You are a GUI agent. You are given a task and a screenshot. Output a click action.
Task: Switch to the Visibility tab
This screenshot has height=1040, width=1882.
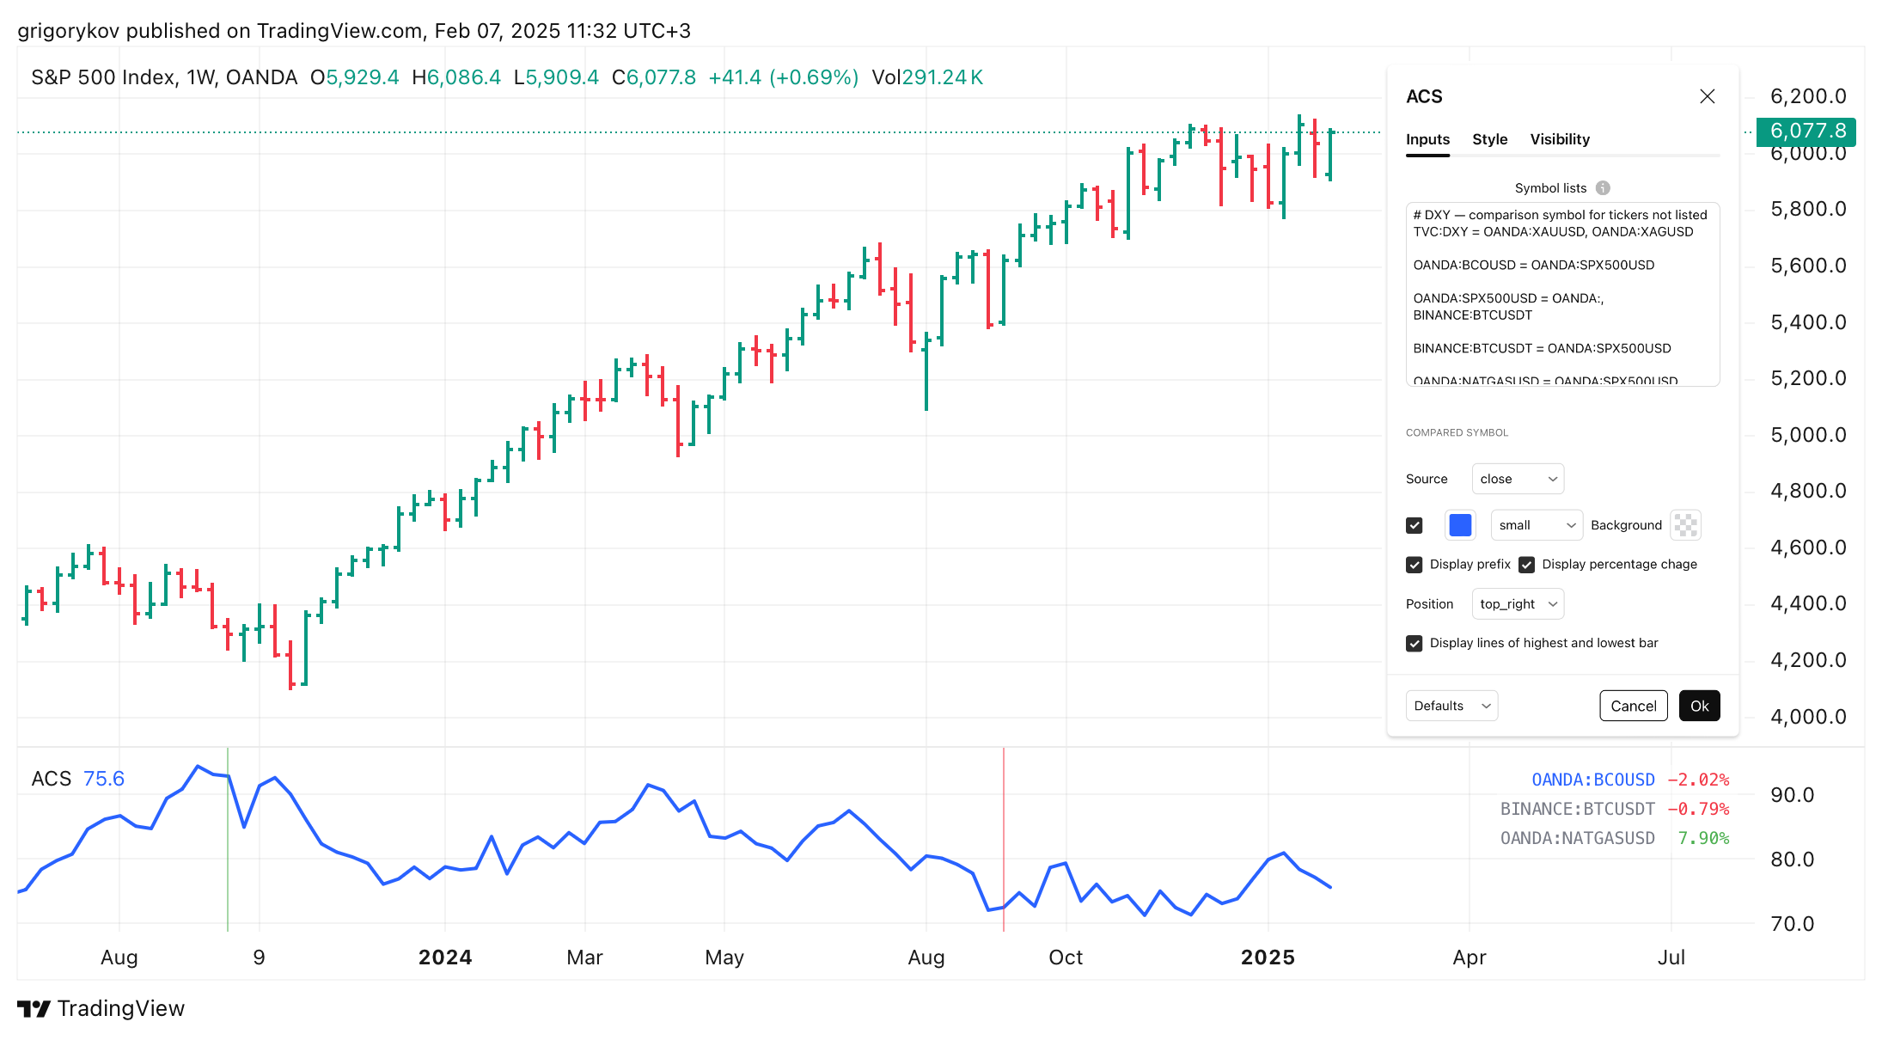tap(1559, 139)
